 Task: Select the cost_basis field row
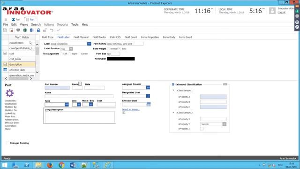tap(22, 59)
